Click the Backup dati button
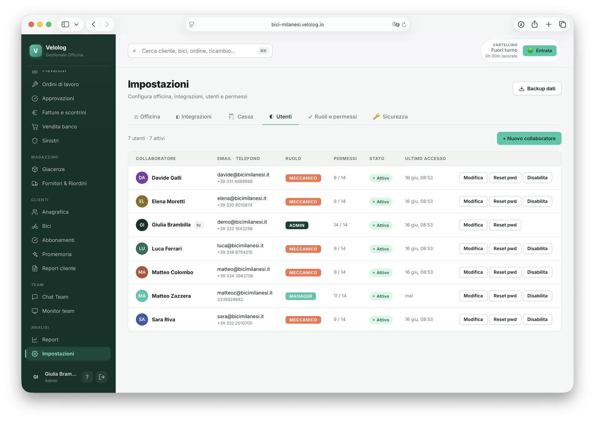This screenshot has width=595, height=421. point(537,89)
